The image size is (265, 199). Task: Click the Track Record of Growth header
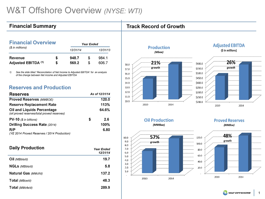tap(156, 27)
